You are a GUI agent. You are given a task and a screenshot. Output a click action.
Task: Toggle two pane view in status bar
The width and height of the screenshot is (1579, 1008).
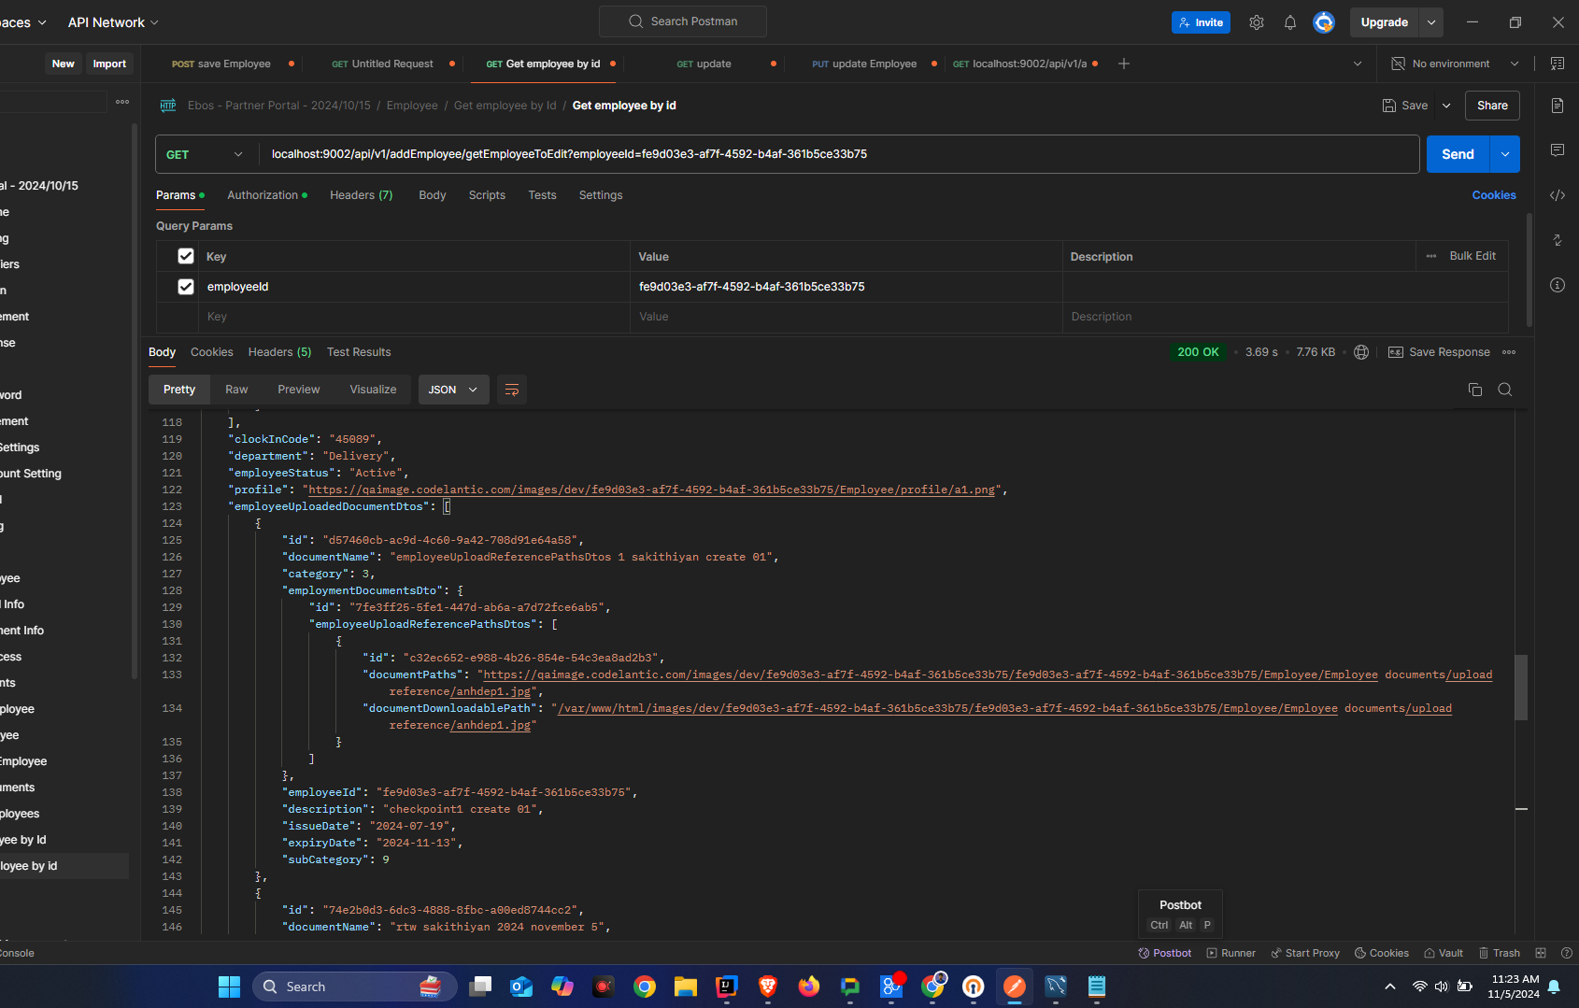pos(1541,953)
